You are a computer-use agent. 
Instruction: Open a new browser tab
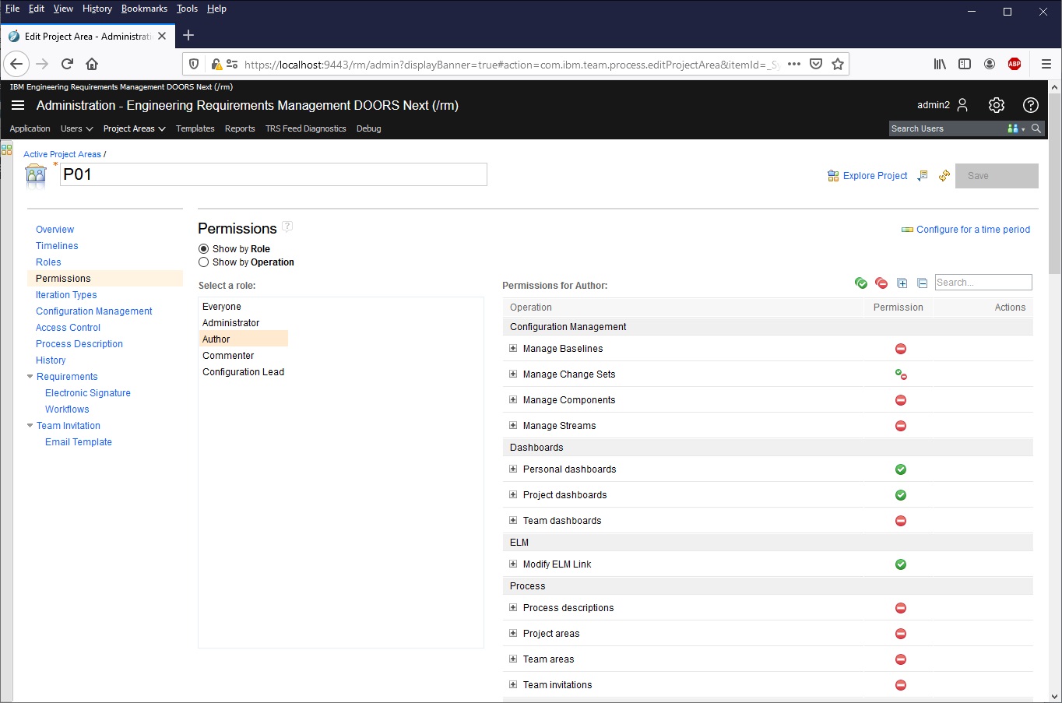pos(188,36)
